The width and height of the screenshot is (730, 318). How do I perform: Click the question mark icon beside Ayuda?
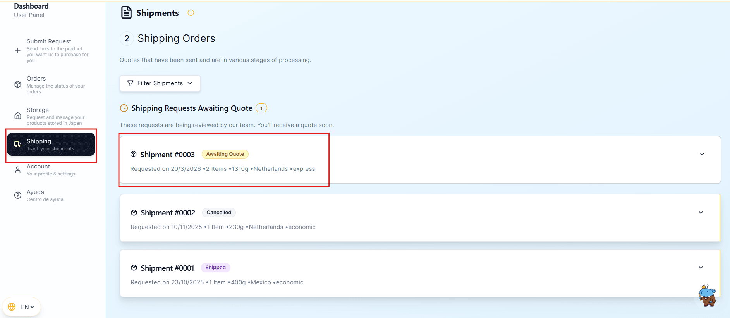pyautogui.click(x=18, y=195)
